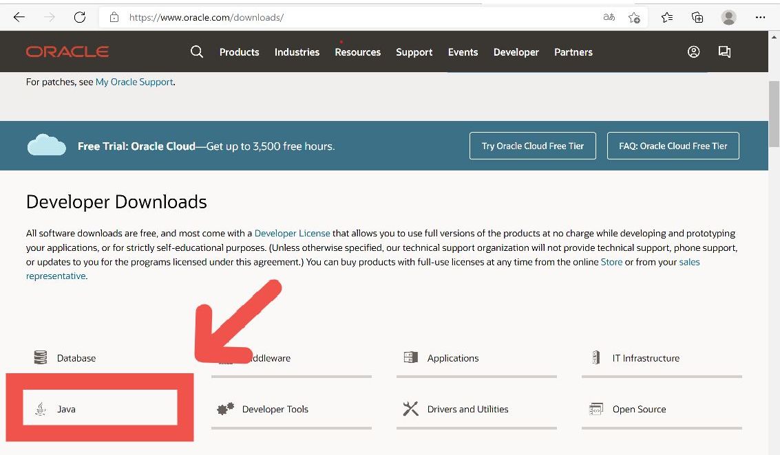The width and height of the screenshot is (780, 455).
Task: Open the Partners menu
Action: (x=573, y=52)
